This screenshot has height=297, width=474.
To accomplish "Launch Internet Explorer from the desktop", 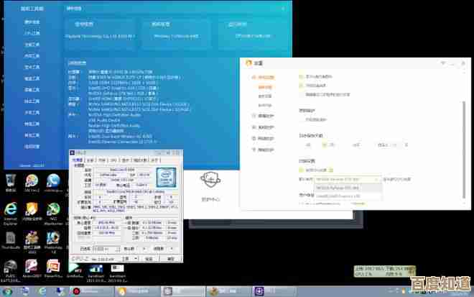I will click(11, 213).
